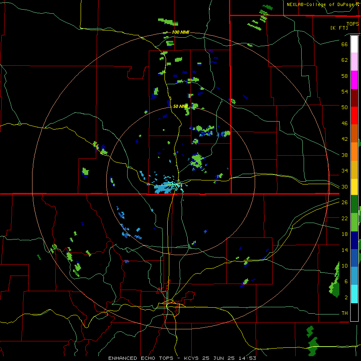
Task: Select the dark red legend swatch
Action: (354, 97)
